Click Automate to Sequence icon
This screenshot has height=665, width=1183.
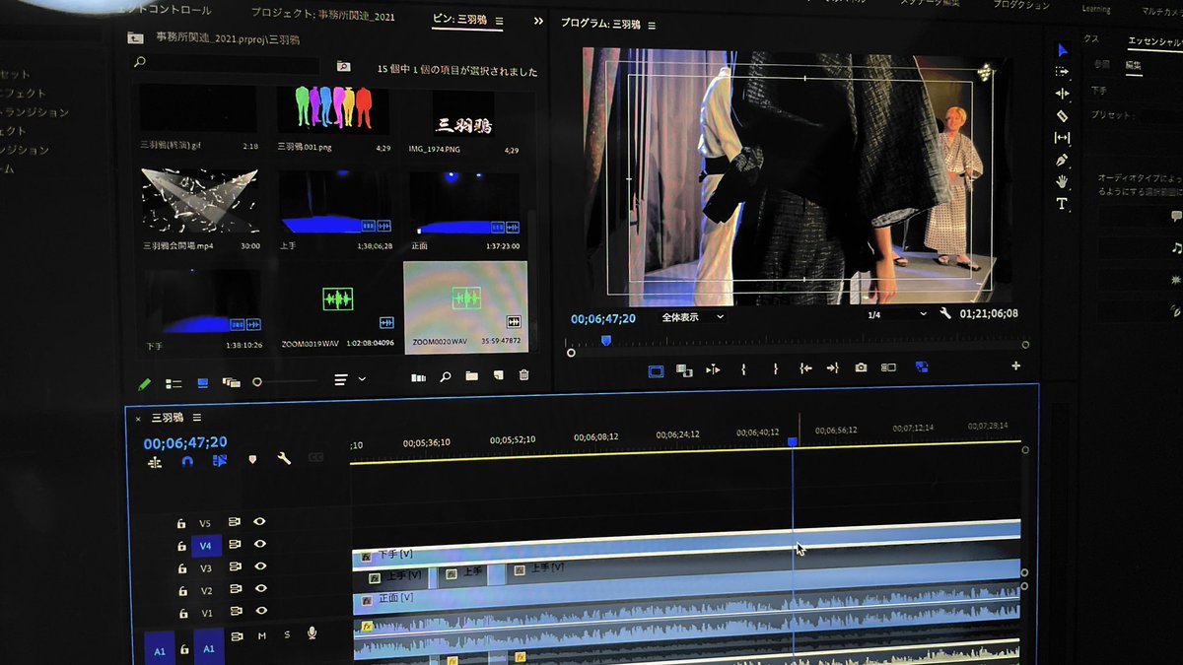417,376
